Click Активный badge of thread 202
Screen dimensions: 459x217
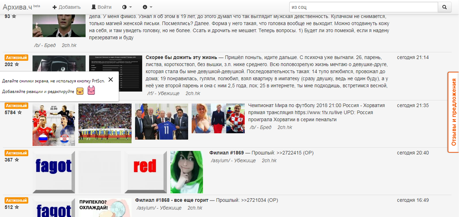coord(16,57)
